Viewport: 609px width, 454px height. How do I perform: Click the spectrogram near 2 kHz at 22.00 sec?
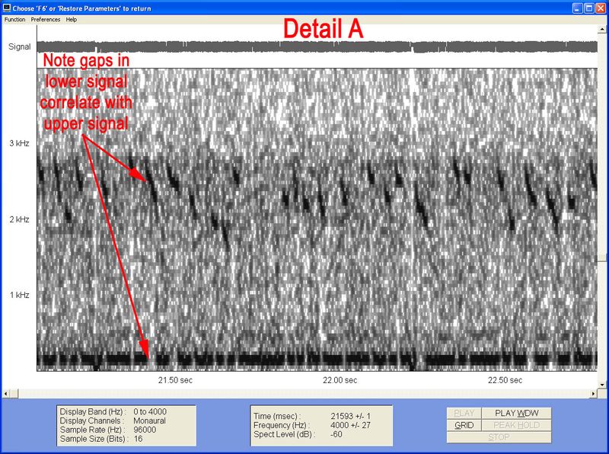coord(340,219)
